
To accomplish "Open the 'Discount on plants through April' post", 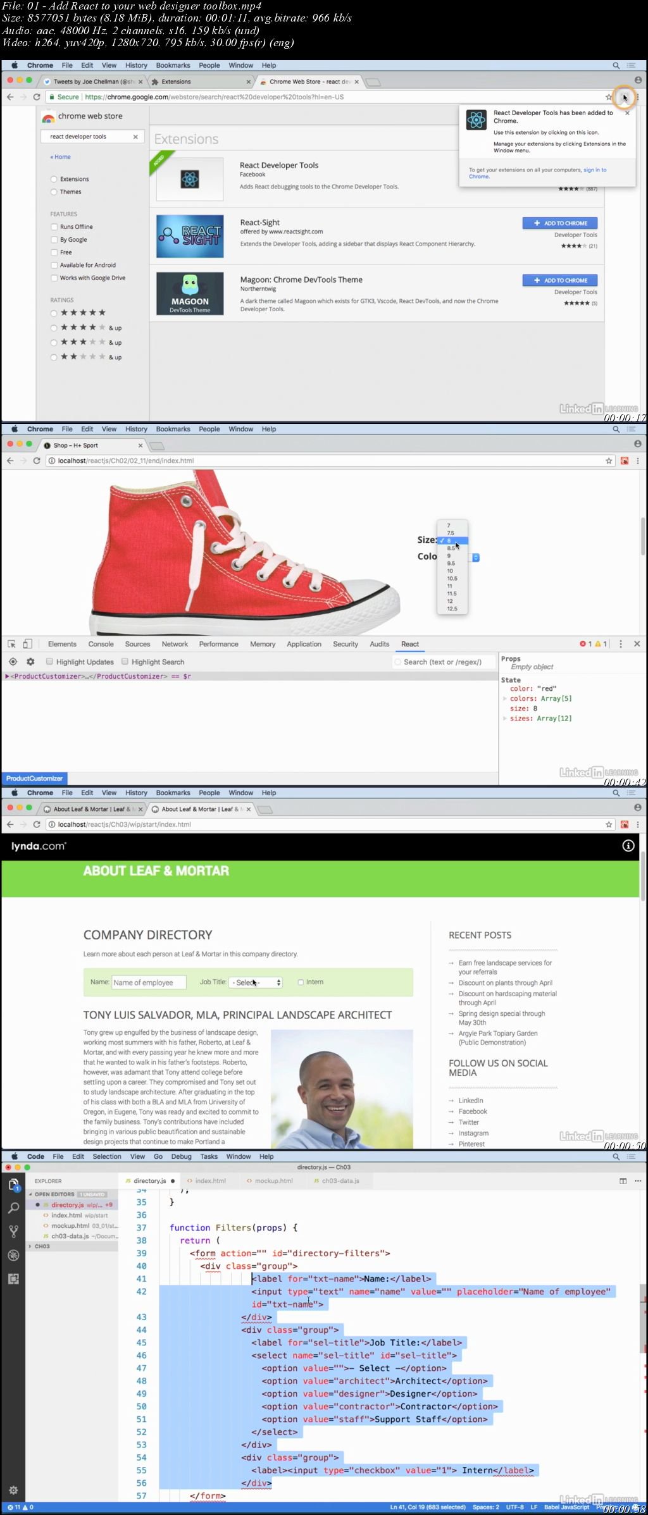I will [x=506, y=983].
